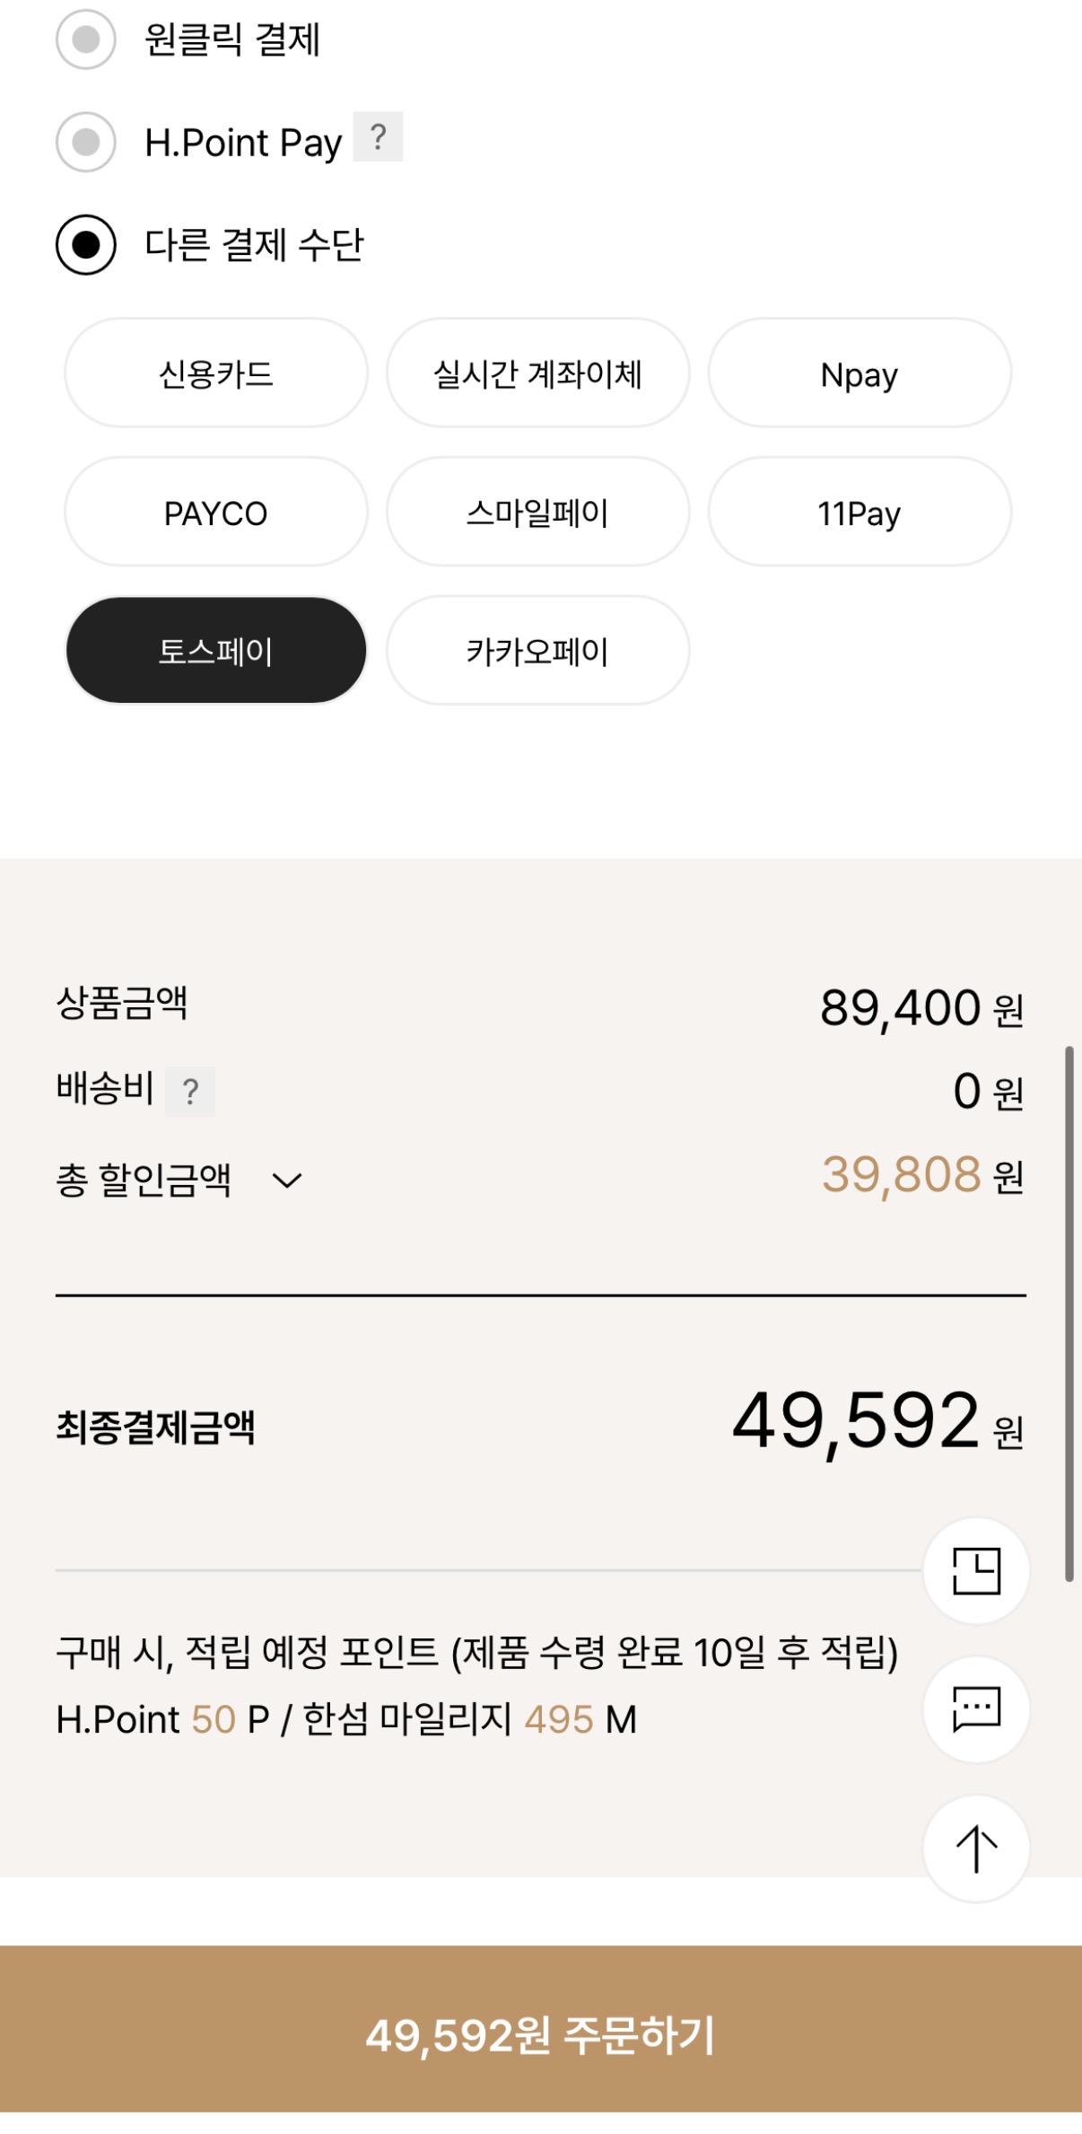
Task: Select the 11Pay payment button
Action: pyautogui.click(x=859, y=513)
